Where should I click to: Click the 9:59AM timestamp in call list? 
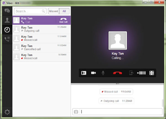pyautogui.click(x=63, y=55)
